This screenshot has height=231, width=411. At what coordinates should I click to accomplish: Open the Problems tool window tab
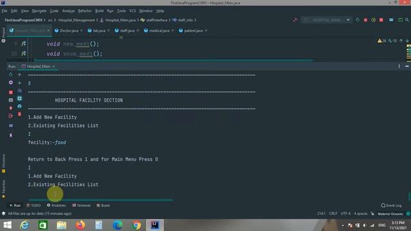pyautogui.click(x=57, y=205)
